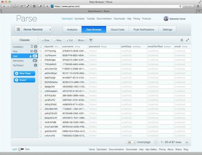The image size is (202, 155).
Task: Check the row CrYT3cvrKg checkbox
Action: (x=41, y=51)
